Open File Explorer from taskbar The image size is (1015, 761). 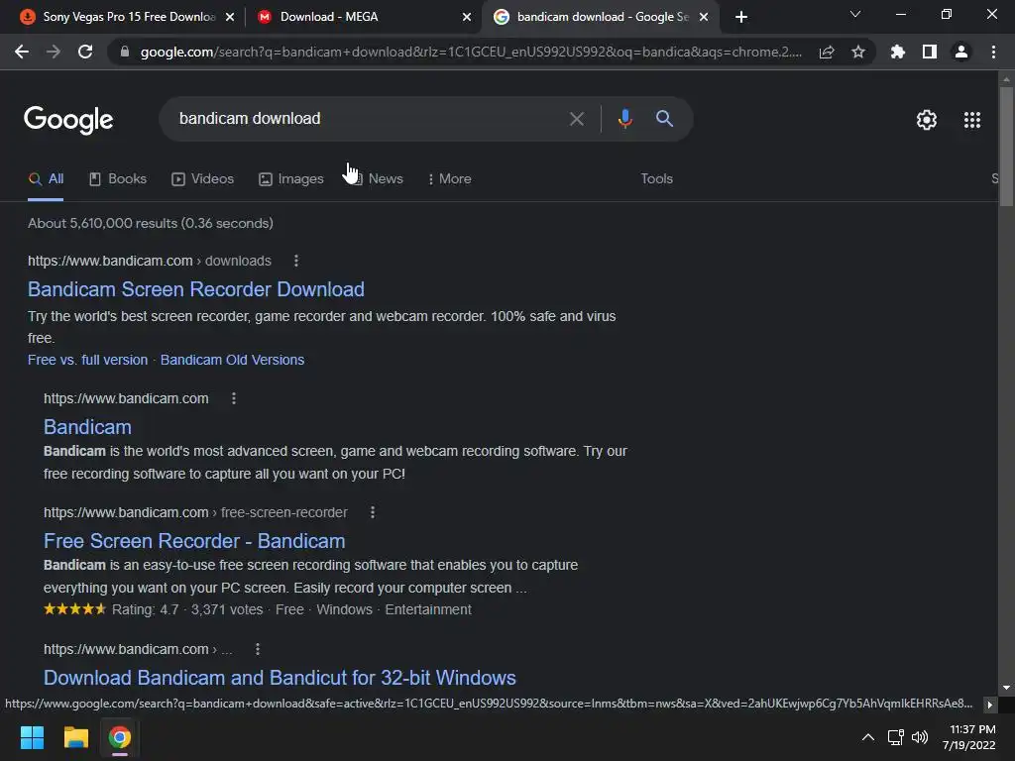pyautogui.click(x=75, y=737)
